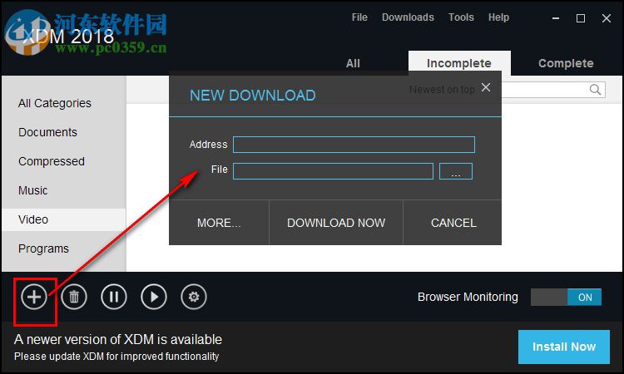
Task: Click the DOWNLOAD NOW button
Action: coord(336,223)
